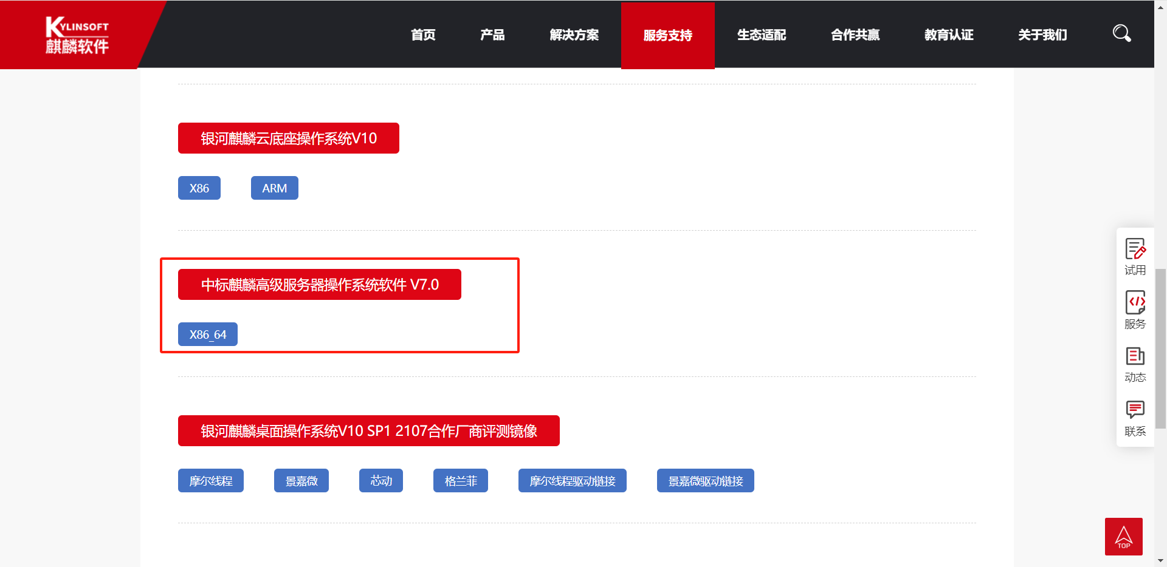Screen dimensions: 1167x567
Task: Download the ARM cloud base image
Action: point(275,188)
